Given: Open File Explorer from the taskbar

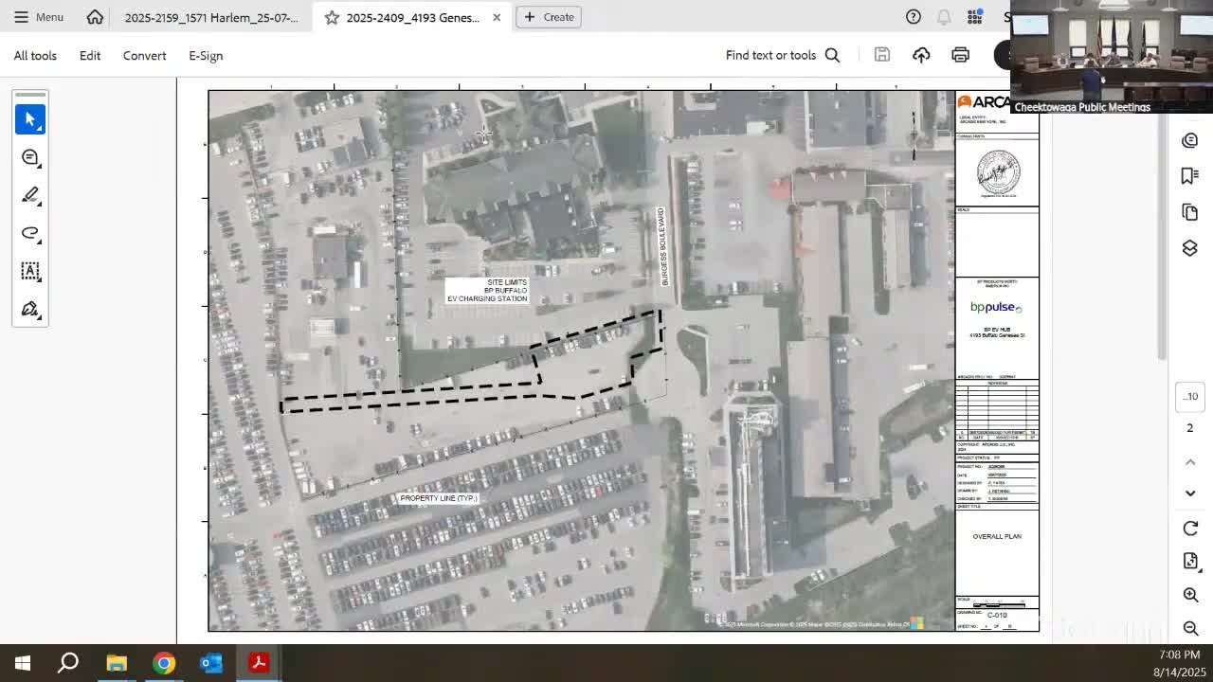Looking at the screenshot, I should [x=117, y=663].
